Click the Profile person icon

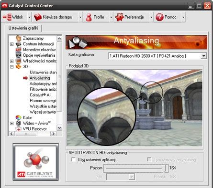coord(89,17)
